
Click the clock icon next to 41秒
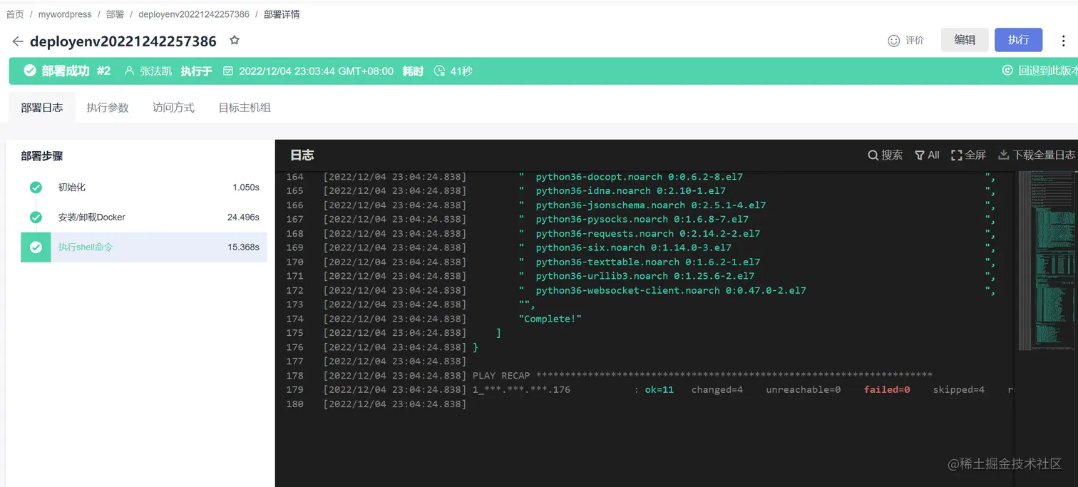pos(439,71)
